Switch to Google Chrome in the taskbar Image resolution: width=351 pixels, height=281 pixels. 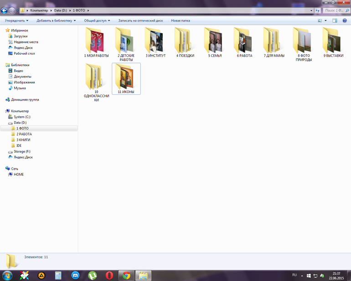126,275
